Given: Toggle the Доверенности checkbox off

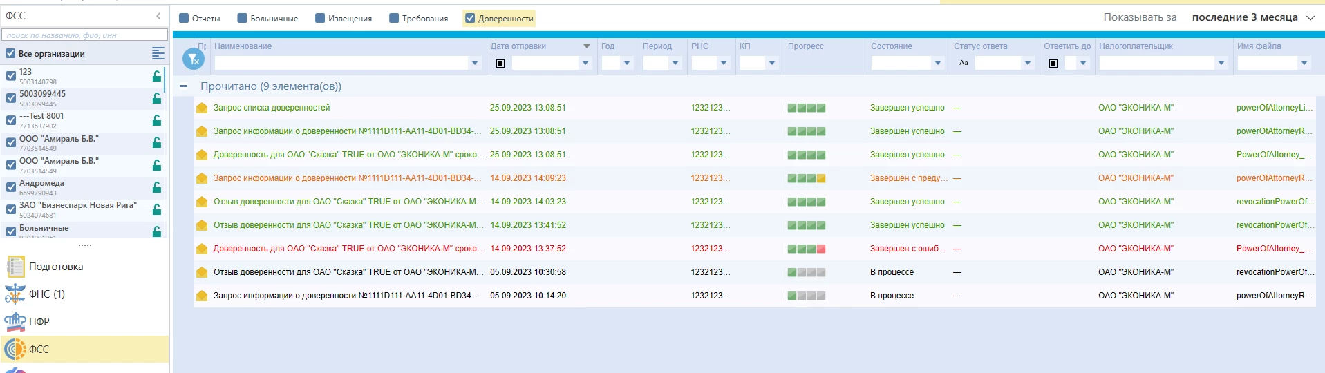Looking at the screenshot, I should pyautogui.click(x=470, y=19).
